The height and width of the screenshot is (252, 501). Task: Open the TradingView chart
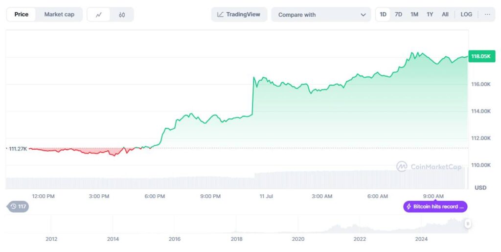click(x=239, y=14)
